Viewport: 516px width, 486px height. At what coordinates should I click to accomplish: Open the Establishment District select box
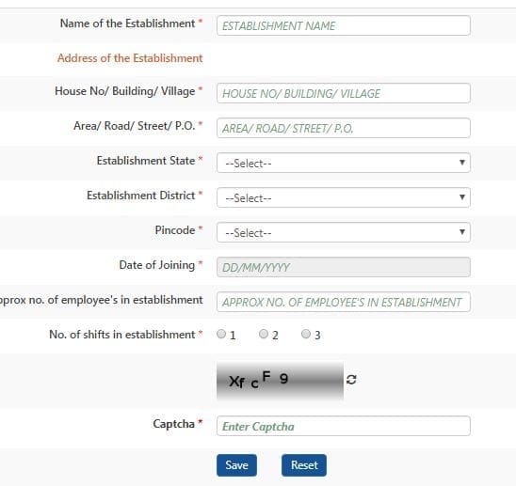coord(344,197)
